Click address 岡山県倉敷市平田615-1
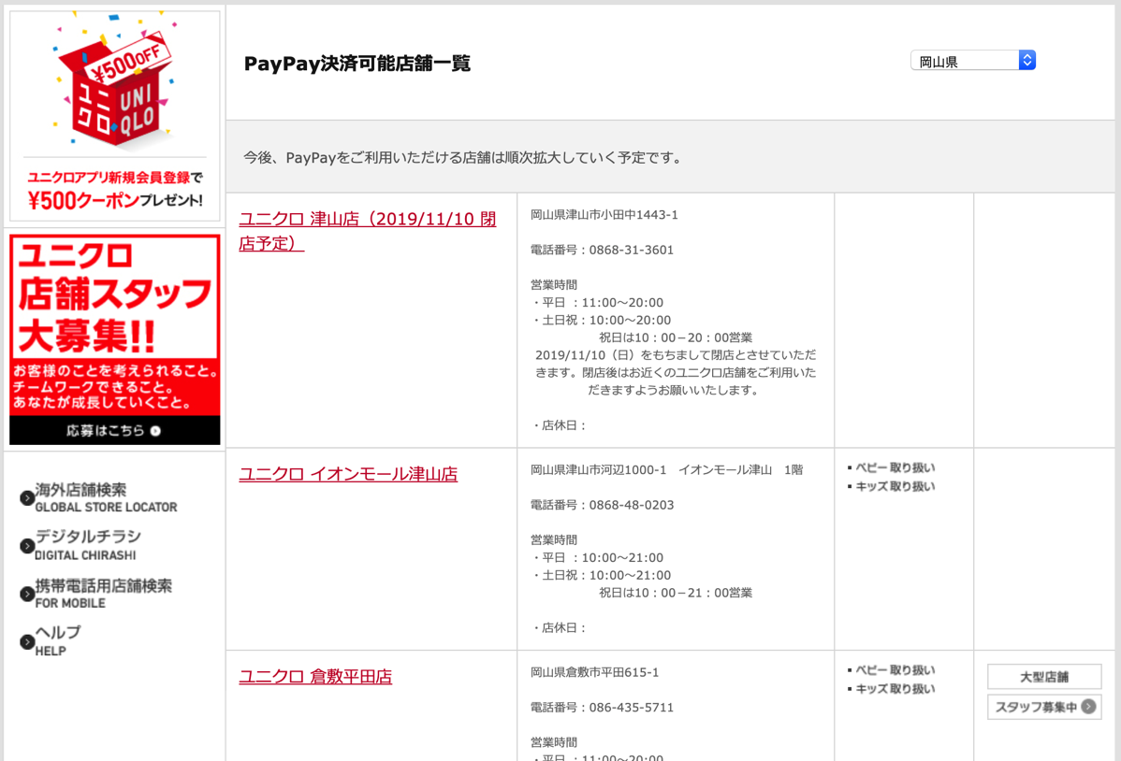Viewport: 1121px width, 761px height. [x=595, y=672]
